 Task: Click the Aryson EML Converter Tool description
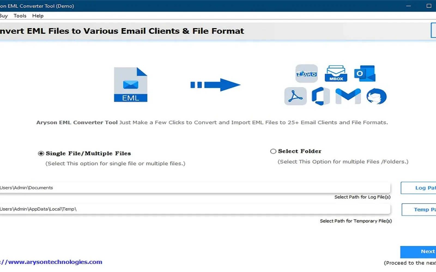pyautogui.click(x=212, y=122)
